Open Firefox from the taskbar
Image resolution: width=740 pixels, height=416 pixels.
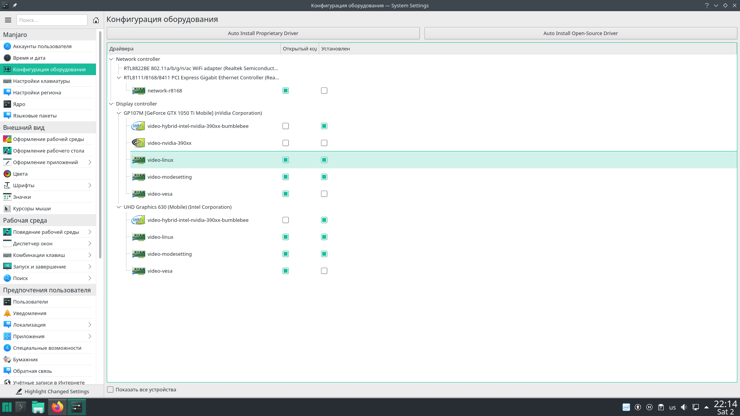coord(57,407)
